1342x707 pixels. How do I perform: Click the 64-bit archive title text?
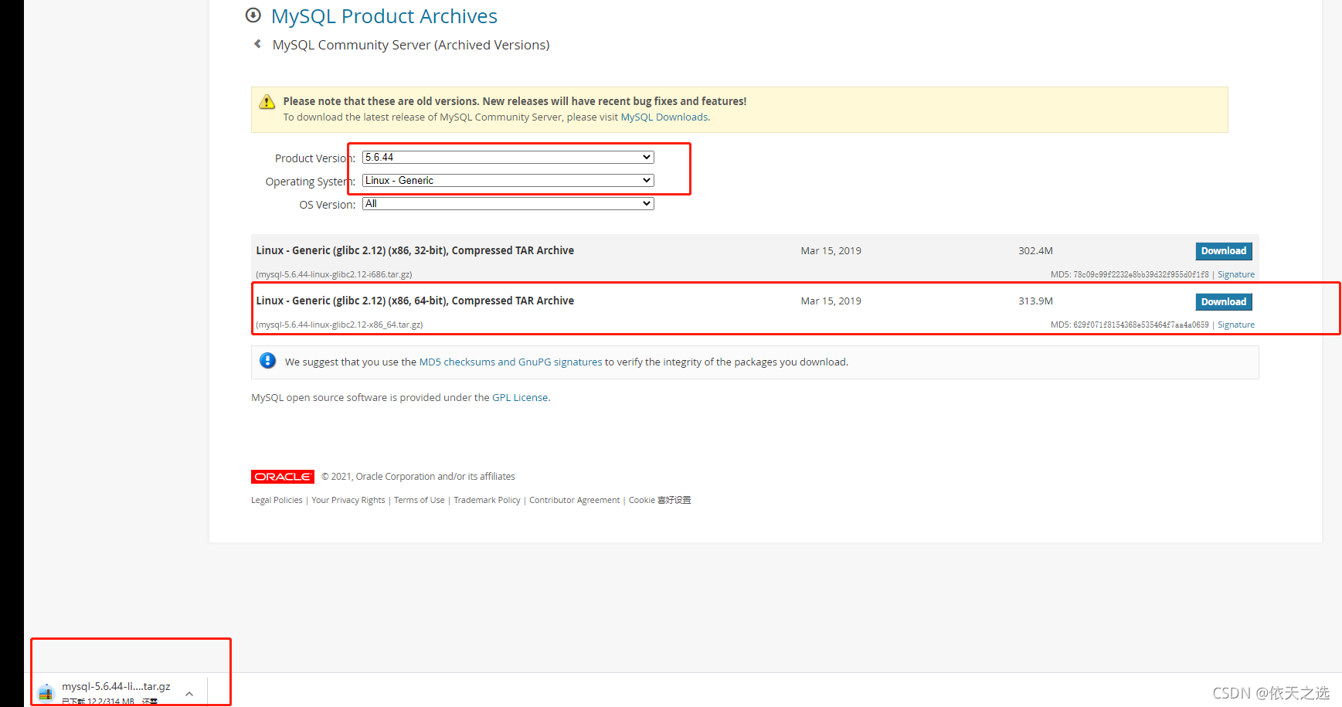point(415,301)
